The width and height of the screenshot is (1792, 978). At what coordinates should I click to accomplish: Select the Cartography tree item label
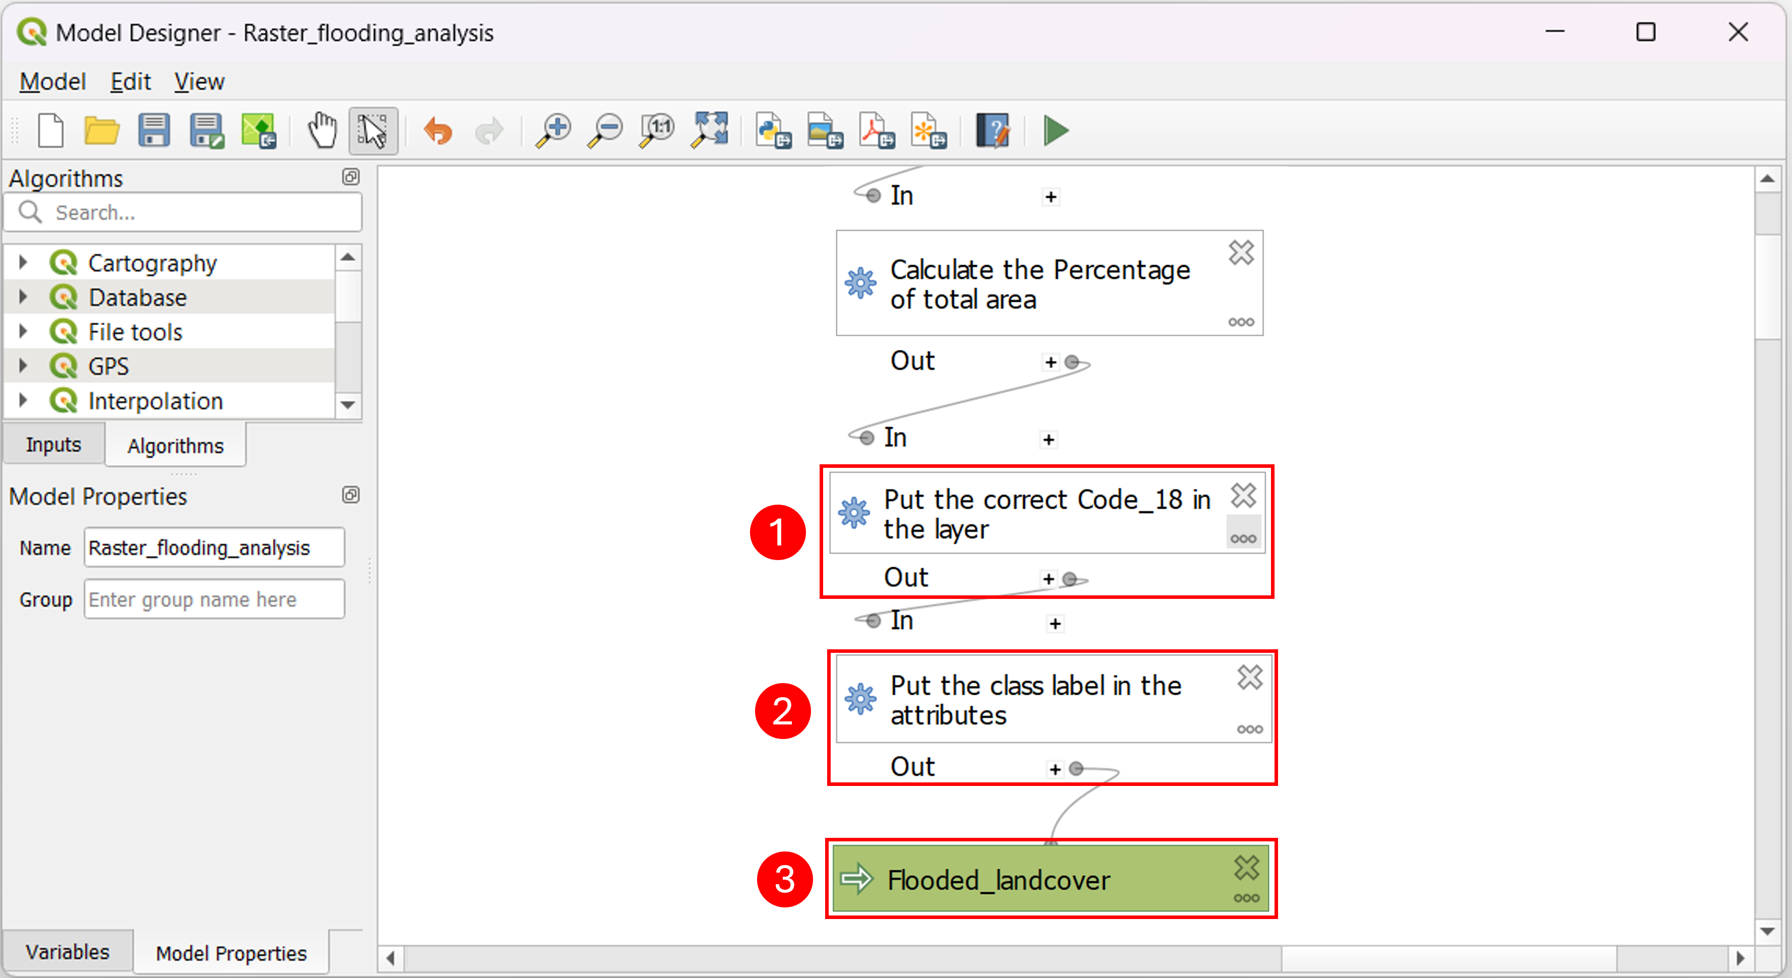[152, 264]
